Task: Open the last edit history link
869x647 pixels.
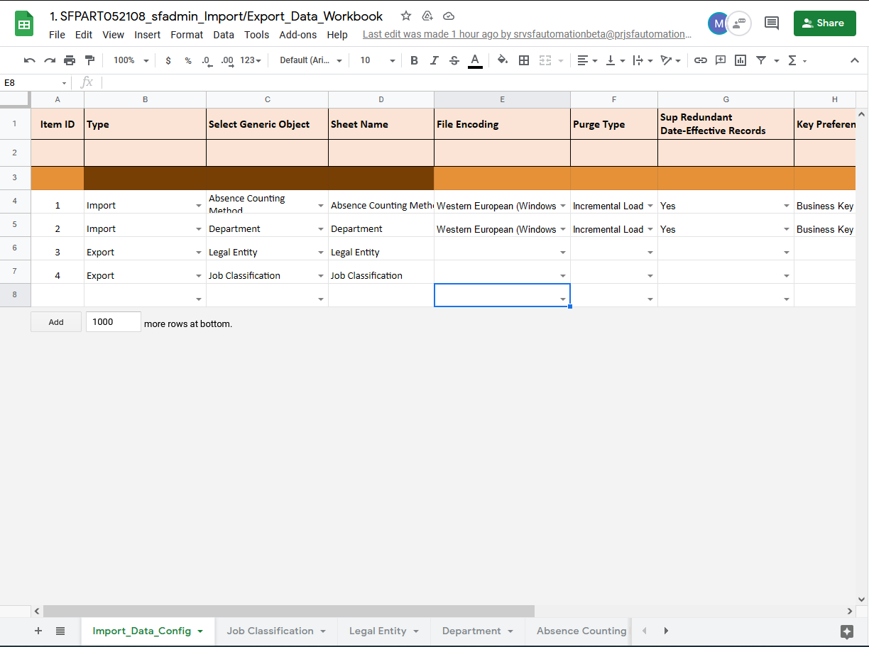Action: click(524, 34)
